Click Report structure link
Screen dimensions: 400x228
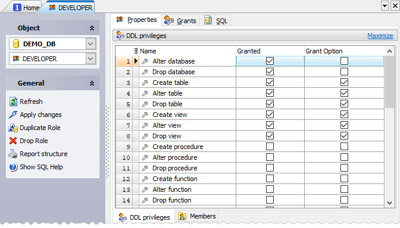pos(43,154)
